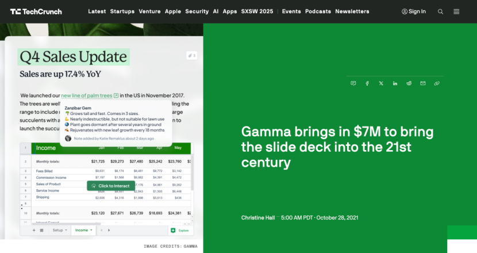Click the Commission Income row label

pos(51,178)
